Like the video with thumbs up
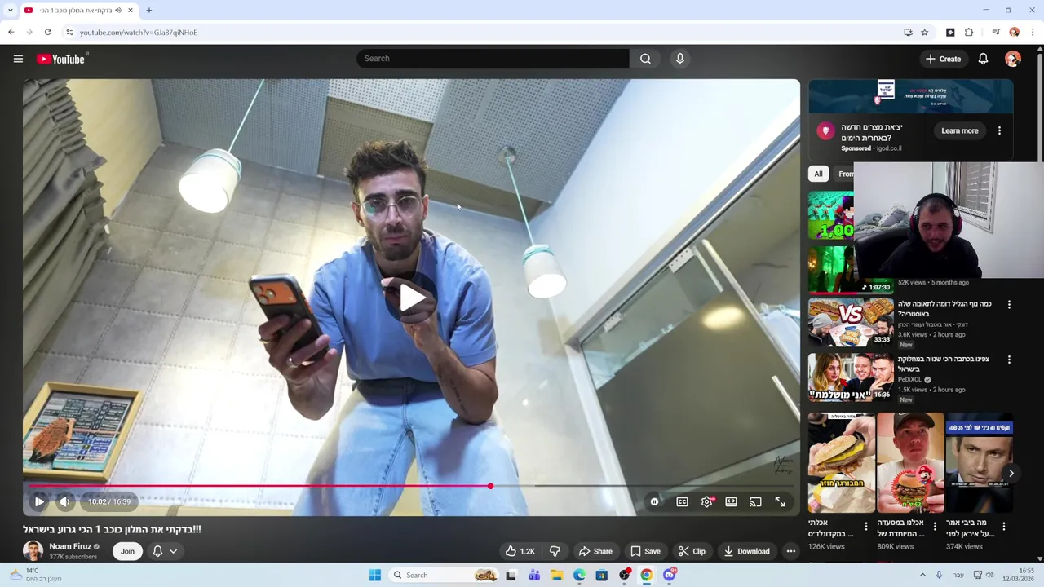Viewport: 1044px width, 587px height. tap(519, 551)
